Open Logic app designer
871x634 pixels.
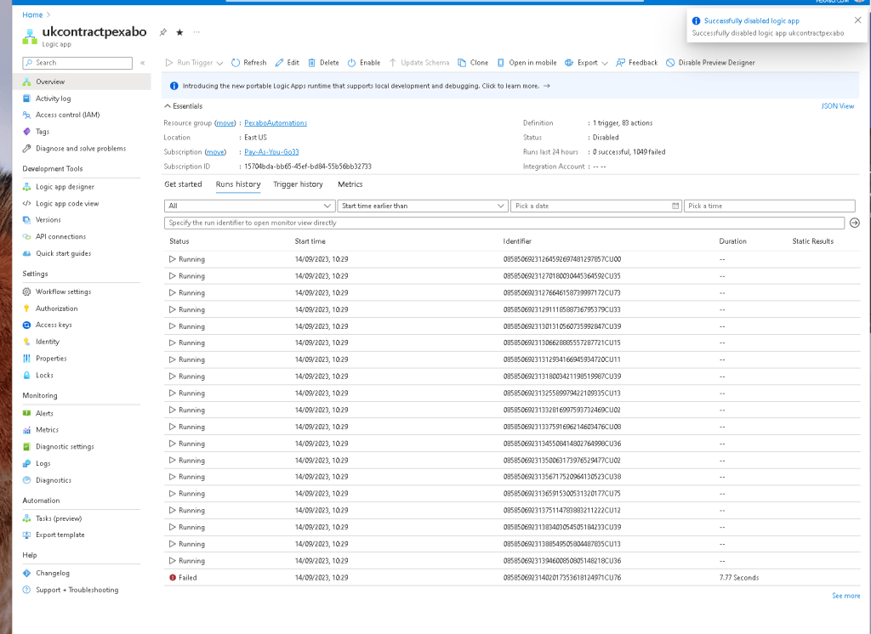65,186
